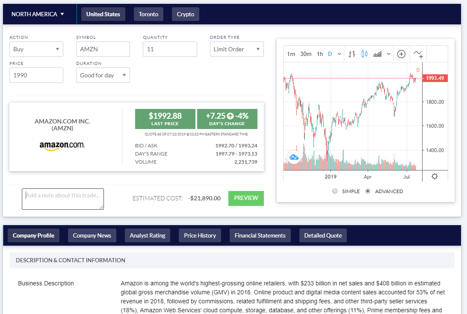Viewport: 467px width, 314px height.
Task: Switch the chart to bar style
Action: click(x=352, y=54)
